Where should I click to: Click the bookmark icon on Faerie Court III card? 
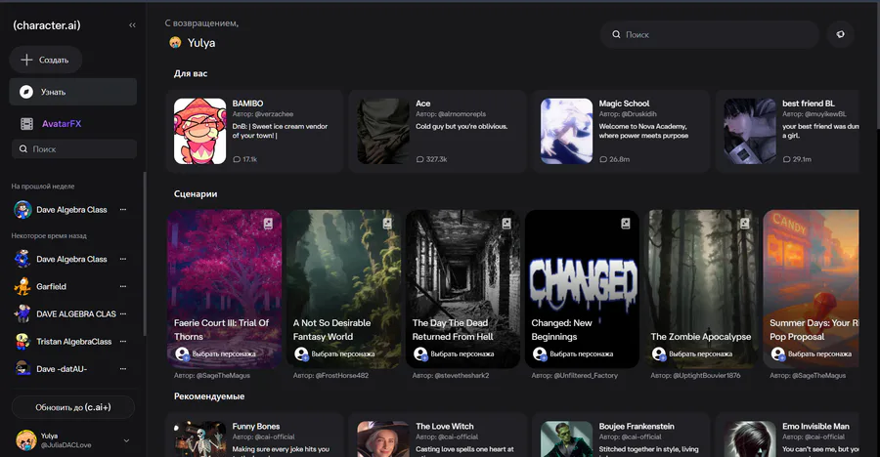(x=267, y=224)
